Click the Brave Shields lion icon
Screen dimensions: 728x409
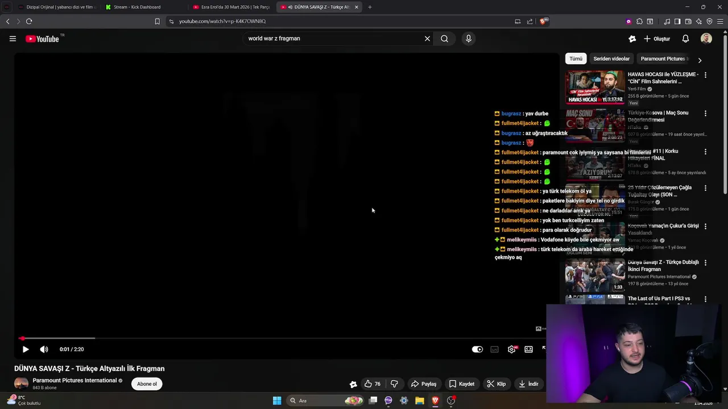pyautogui.click(x=544, y=21)
